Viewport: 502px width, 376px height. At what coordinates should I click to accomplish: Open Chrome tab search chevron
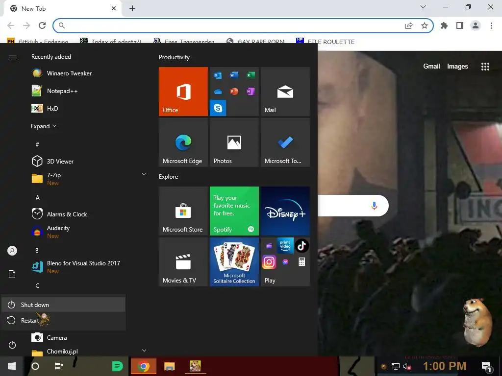tap(423, 7)
